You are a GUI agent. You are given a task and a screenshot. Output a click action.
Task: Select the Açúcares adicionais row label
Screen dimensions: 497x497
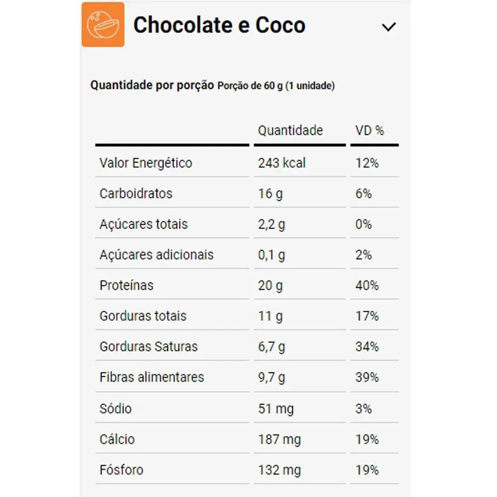pyautogui.click(x=157, y=254)
